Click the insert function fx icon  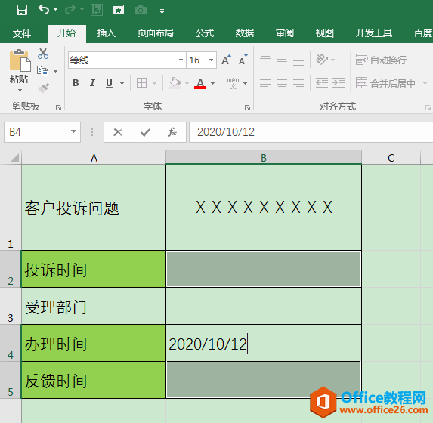pyautogui.click(x=172, y=132)
